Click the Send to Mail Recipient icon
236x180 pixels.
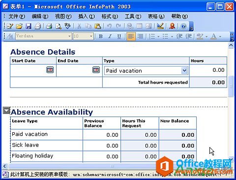tap(38, 26)
